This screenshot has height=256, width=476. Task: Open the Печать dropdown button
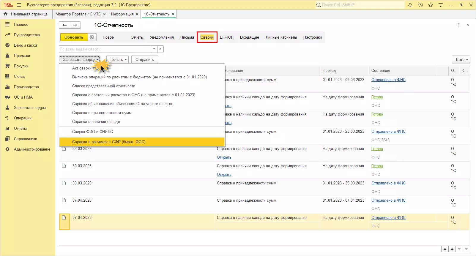click(x=118, y=60)
